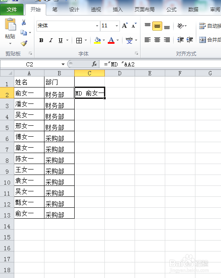Apply the yellow fill color bucket
The width and height of the screenshot is (221, 278).
click(x=97, y=40)
